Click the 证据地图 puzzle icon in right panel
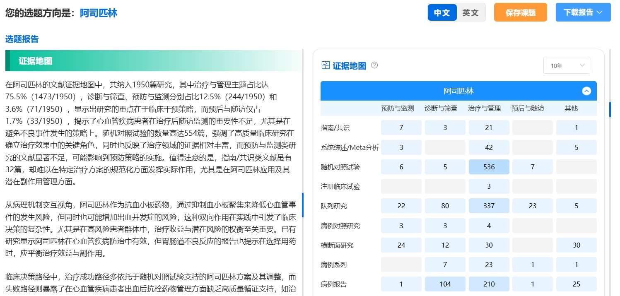 tap(326, 65)
